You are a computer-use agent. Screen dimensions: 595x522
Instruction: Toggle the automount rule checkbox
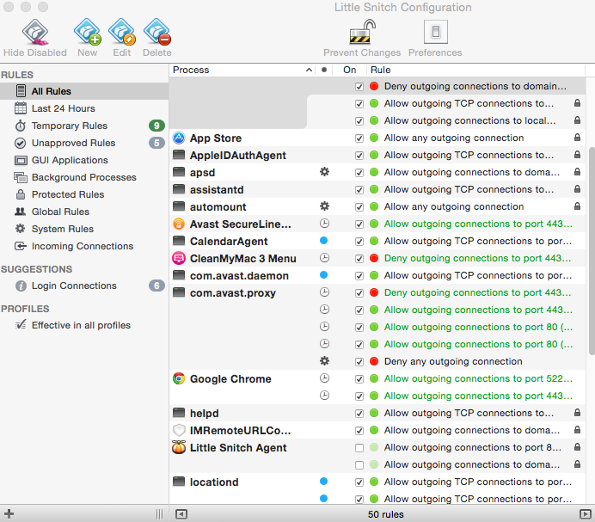pos(359,207)
